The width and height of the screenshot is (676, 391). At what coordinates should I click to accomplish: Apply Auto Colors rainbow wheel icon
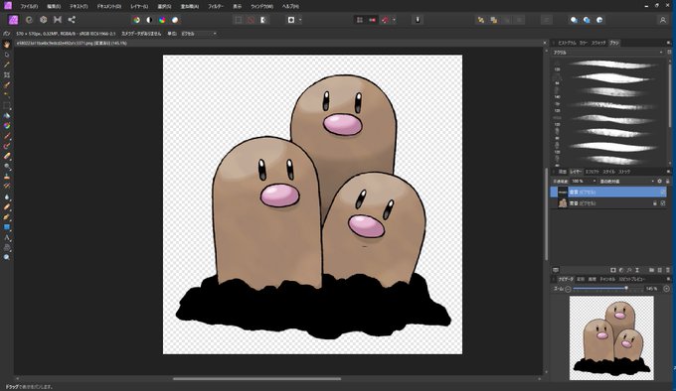(162, 20)
